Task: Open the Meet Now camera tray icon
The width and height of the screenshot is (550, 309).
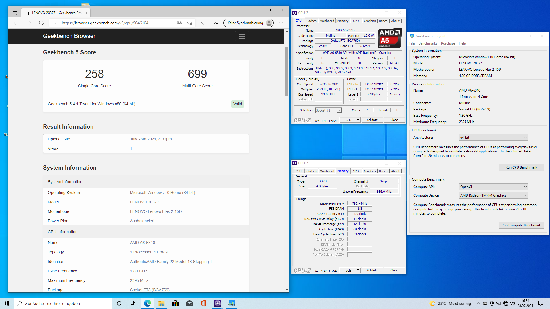Action: pos(492,303)
